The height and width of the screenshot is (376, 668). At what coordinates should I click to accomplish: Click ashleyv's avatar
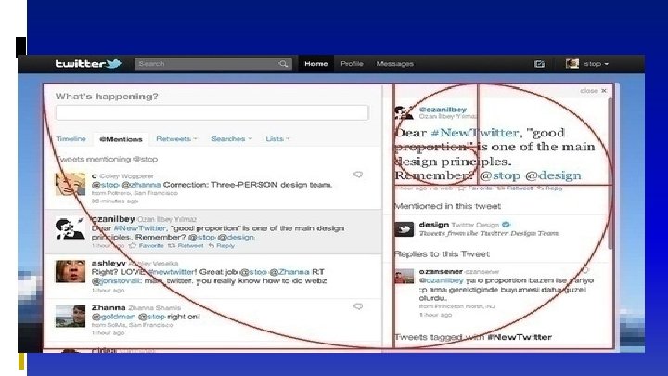point(71,271)
